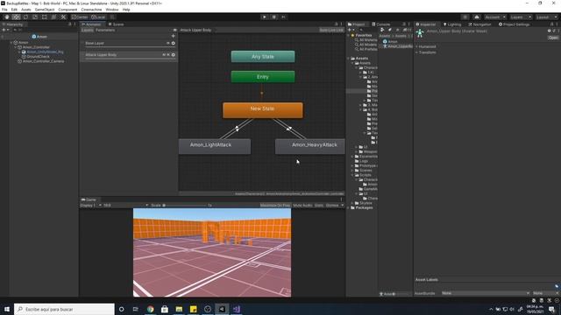
Task: Switch to the Scene tab
Action: 116,24
